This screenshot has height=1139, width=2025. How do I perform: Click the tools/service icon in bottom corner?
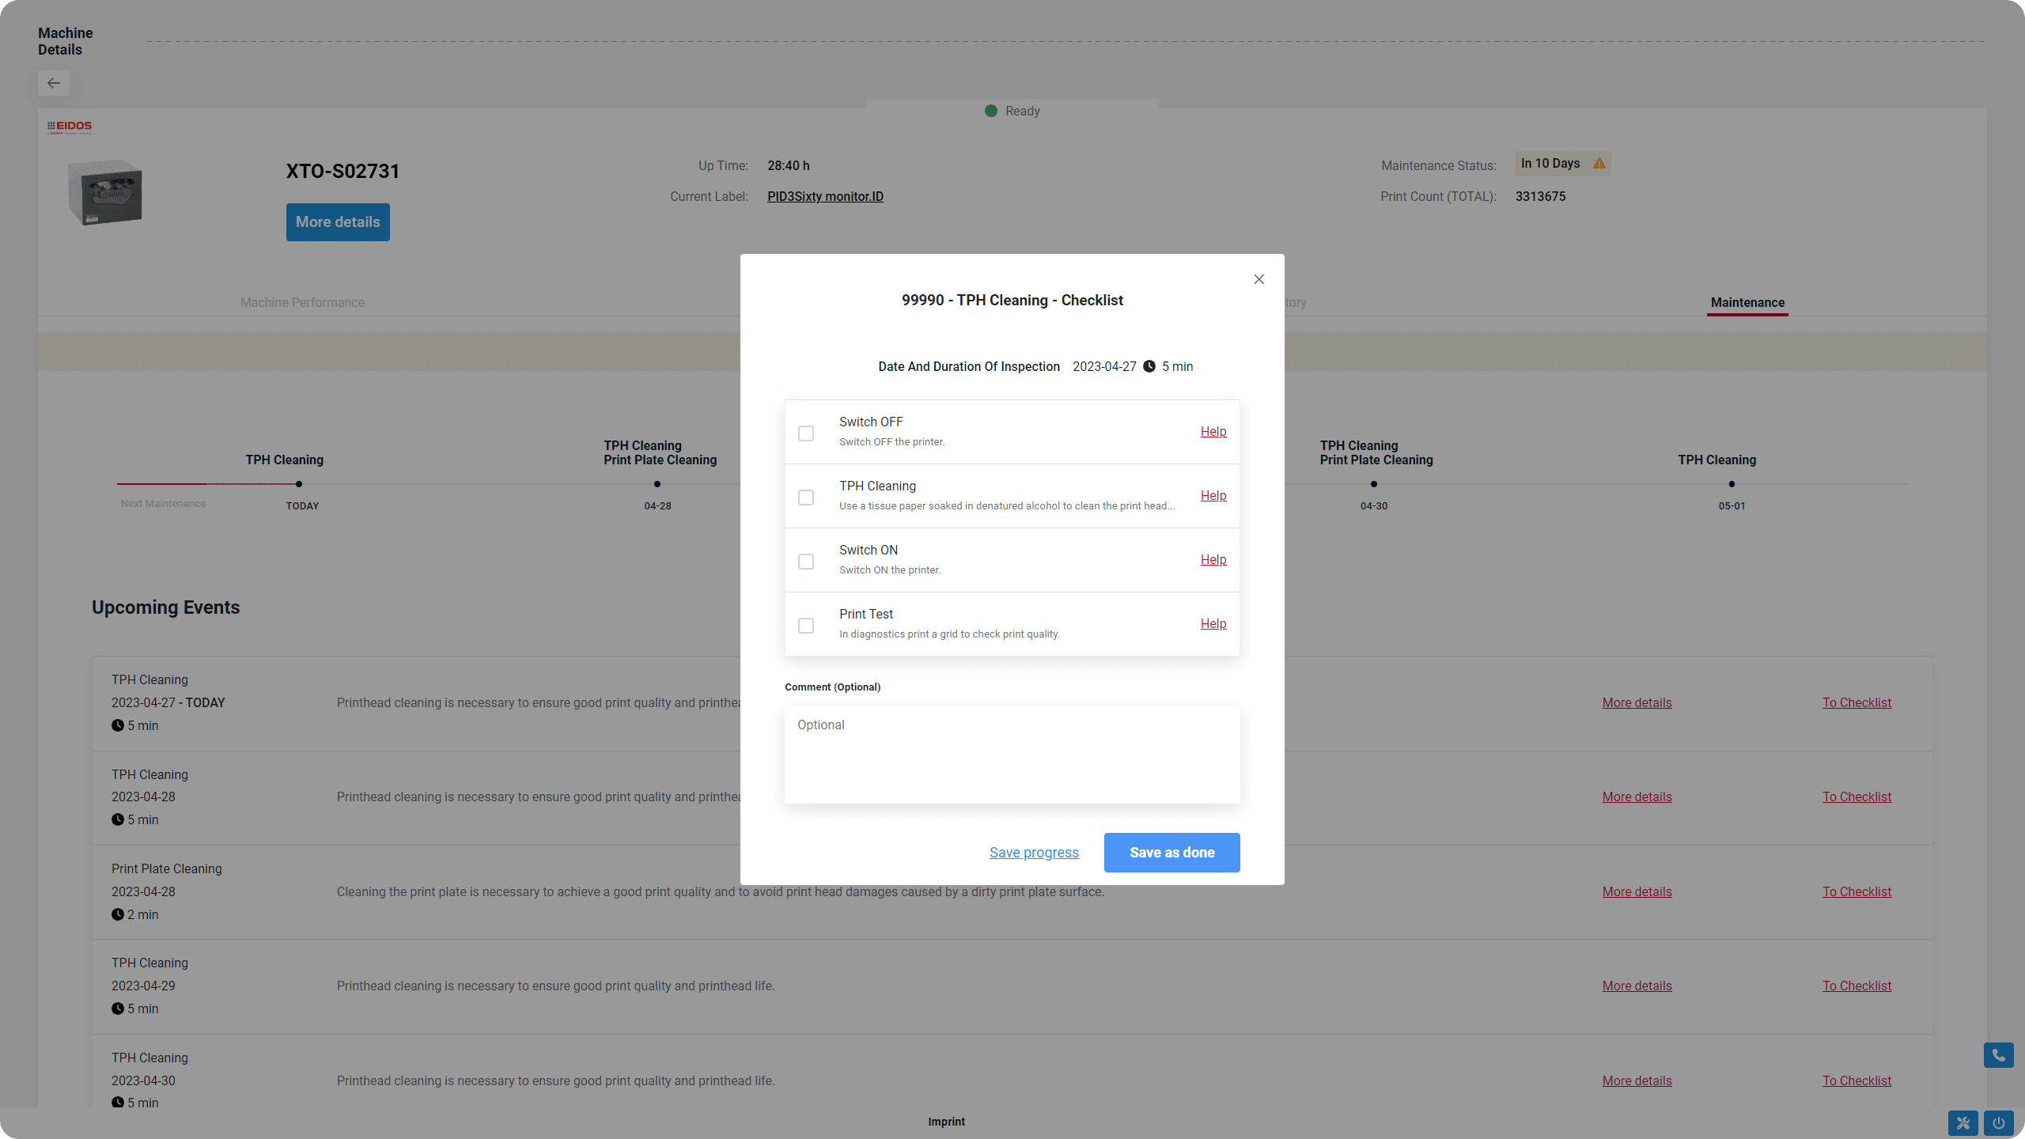[x=1964, y=1122]
